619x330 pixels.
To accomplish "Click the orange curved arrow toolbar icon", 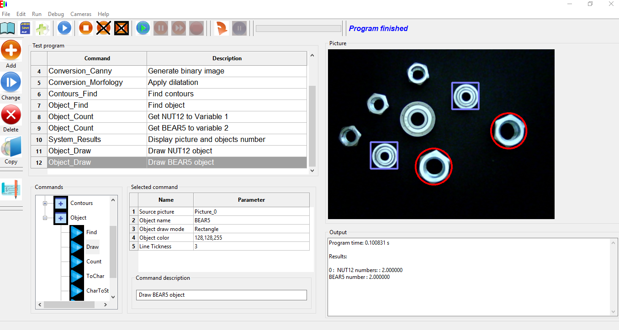I will coord(222,28).
